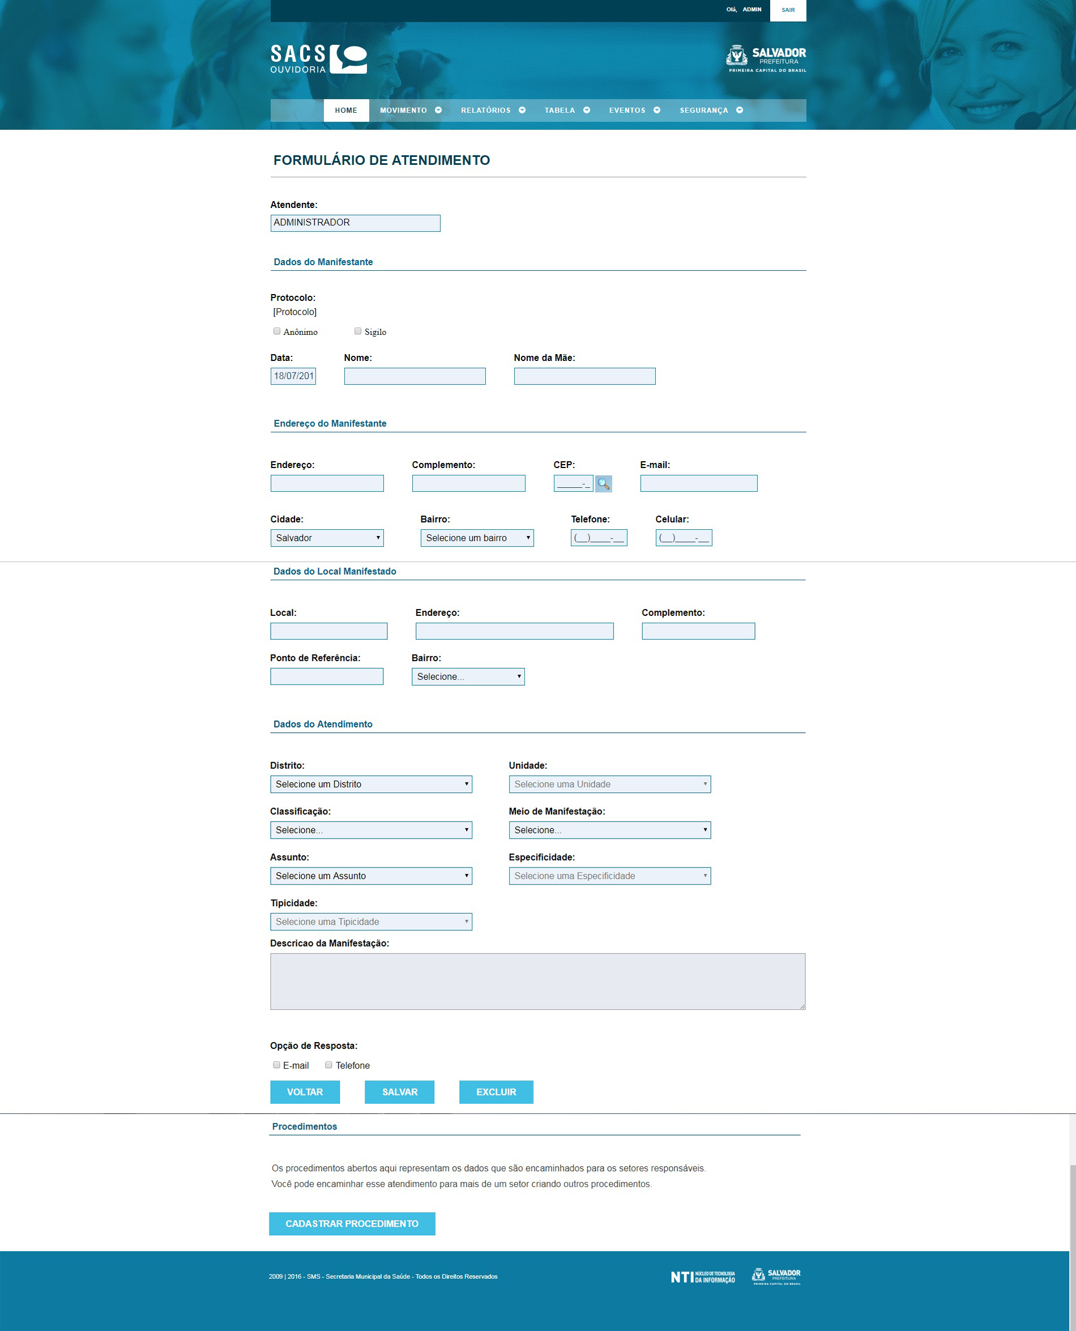Open the Relatórios menu chevron icon

tap(522, 110)
